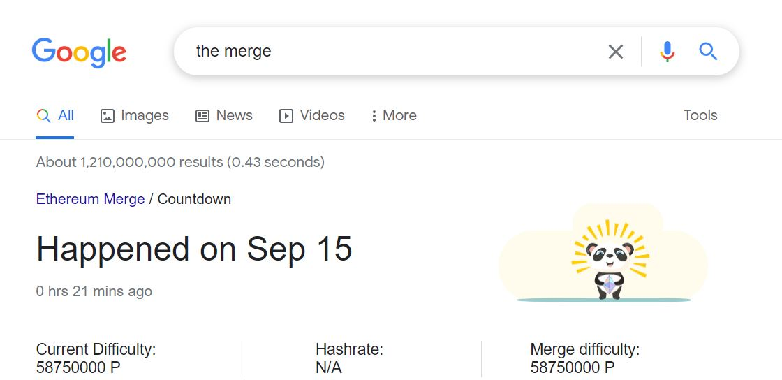This screenshot has height=380, width=782.
Task: Click the Happened on Sep 15 heading
Action: click(x=194, y=249)
